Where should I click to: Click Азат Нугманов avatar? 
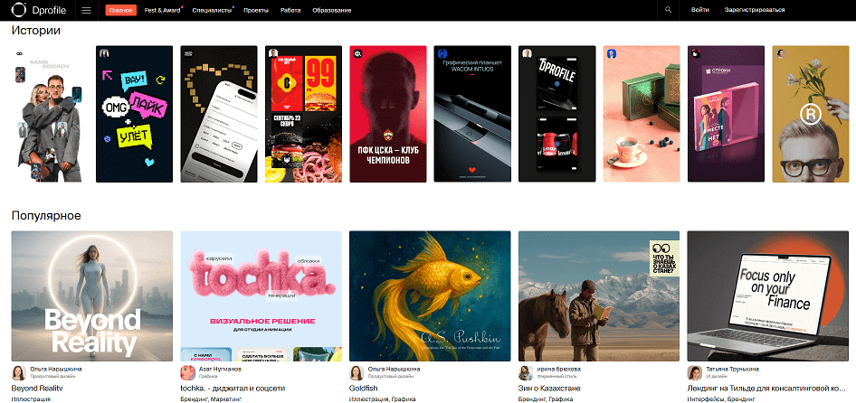(188, 372)
